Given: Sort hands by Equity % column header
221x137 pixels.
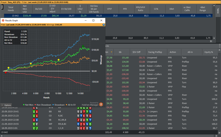Looking at the screenshot, I should 208,52.
